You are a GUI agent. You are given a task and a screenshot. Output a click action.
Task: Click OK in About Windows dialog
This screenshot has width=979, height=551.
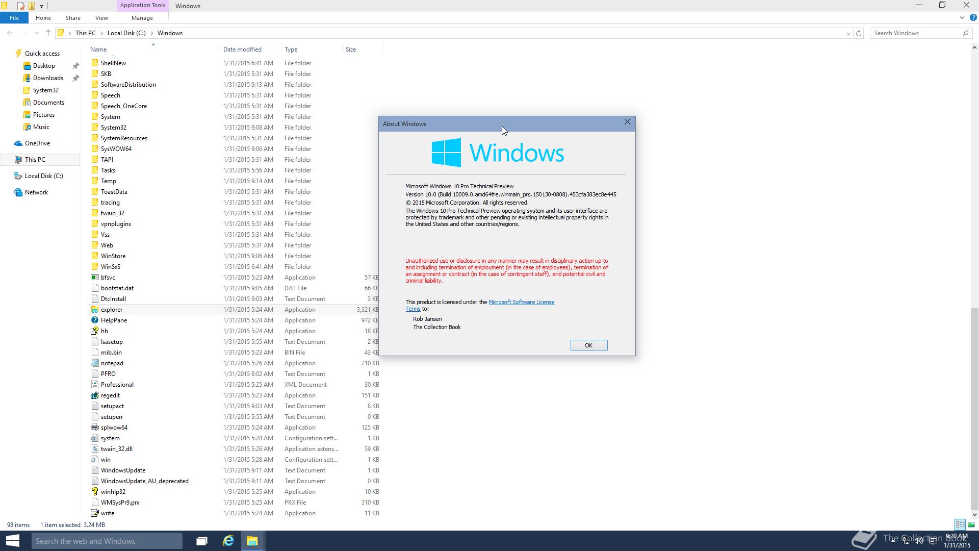(589, 345)
